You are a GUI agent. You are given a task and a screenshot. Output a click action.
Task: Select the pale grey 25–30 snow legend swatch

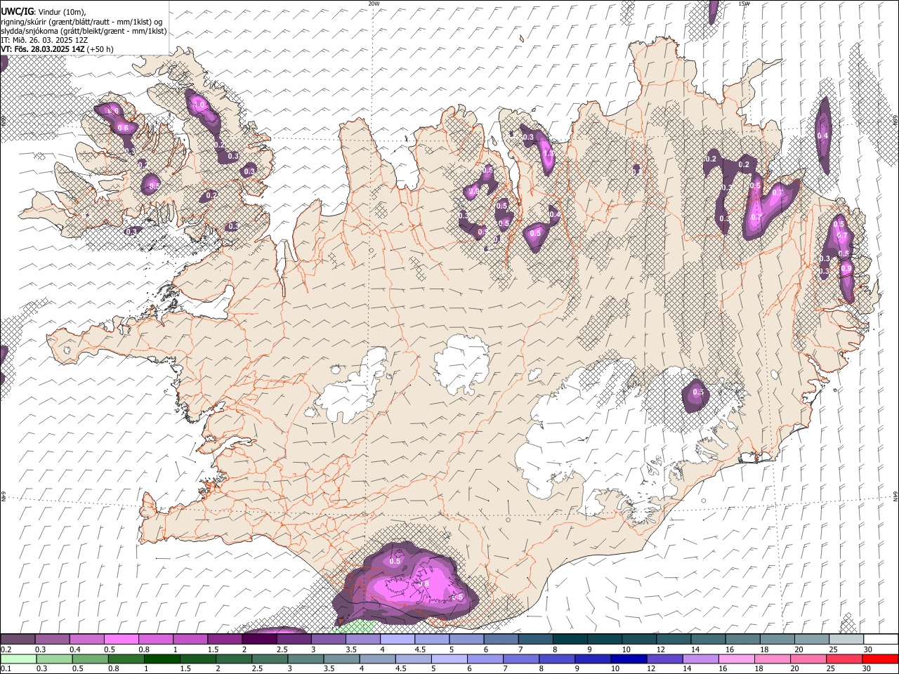point(846,640)
